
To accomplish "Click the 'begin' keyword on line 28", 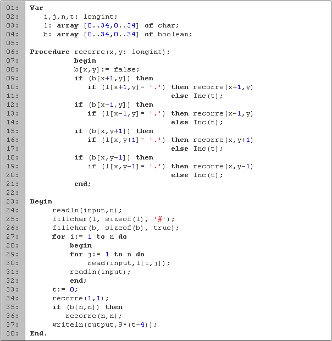I will (x=81, y=245).
